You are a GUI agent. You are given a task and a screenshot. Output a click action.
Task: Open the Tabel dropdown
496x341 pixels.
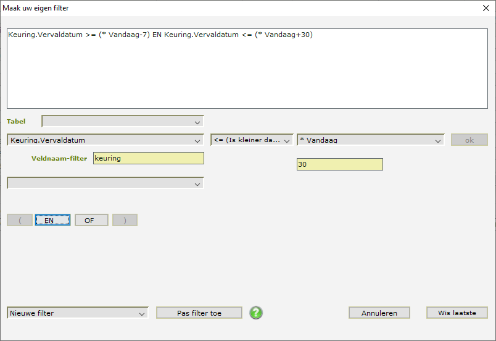point(122,121)
